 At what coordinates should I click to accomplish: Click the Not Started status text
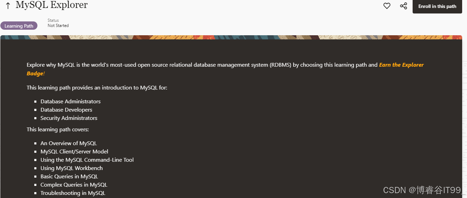58,26
